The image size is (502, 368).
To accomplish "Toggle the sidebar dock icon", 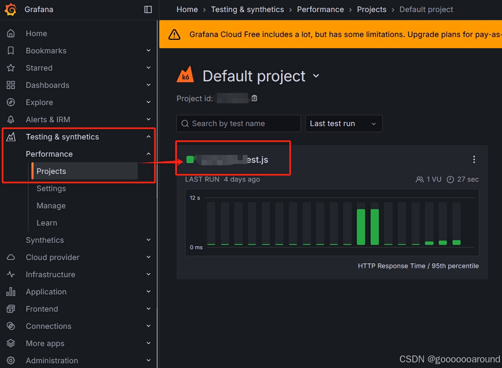I will [x=148, y=9].
